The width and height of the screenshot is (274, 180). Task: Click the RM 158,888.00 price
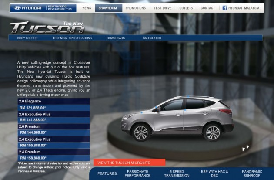tap(53, 158)
